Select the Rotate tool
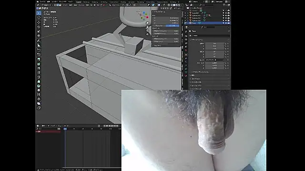This screenshot has height=171, width=305. point(39,27)
